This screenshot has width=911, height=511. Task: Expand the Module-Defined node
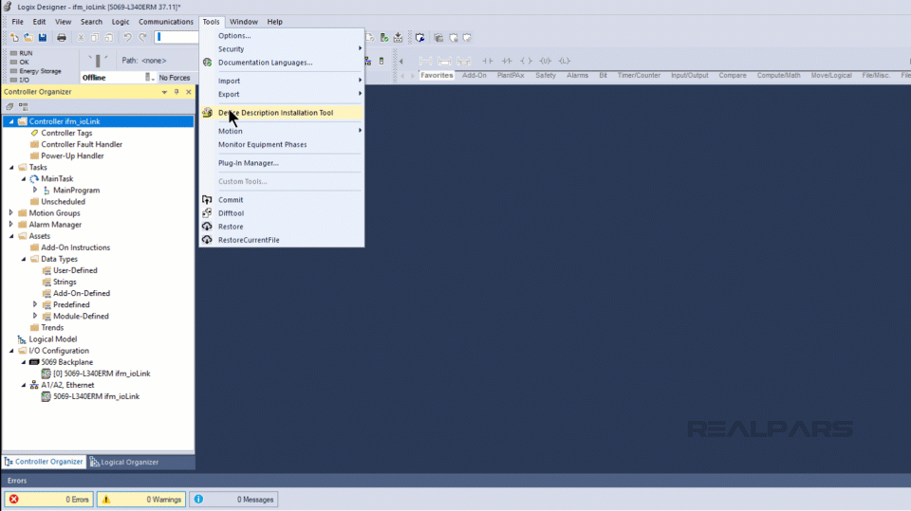(x=35, y=316)
